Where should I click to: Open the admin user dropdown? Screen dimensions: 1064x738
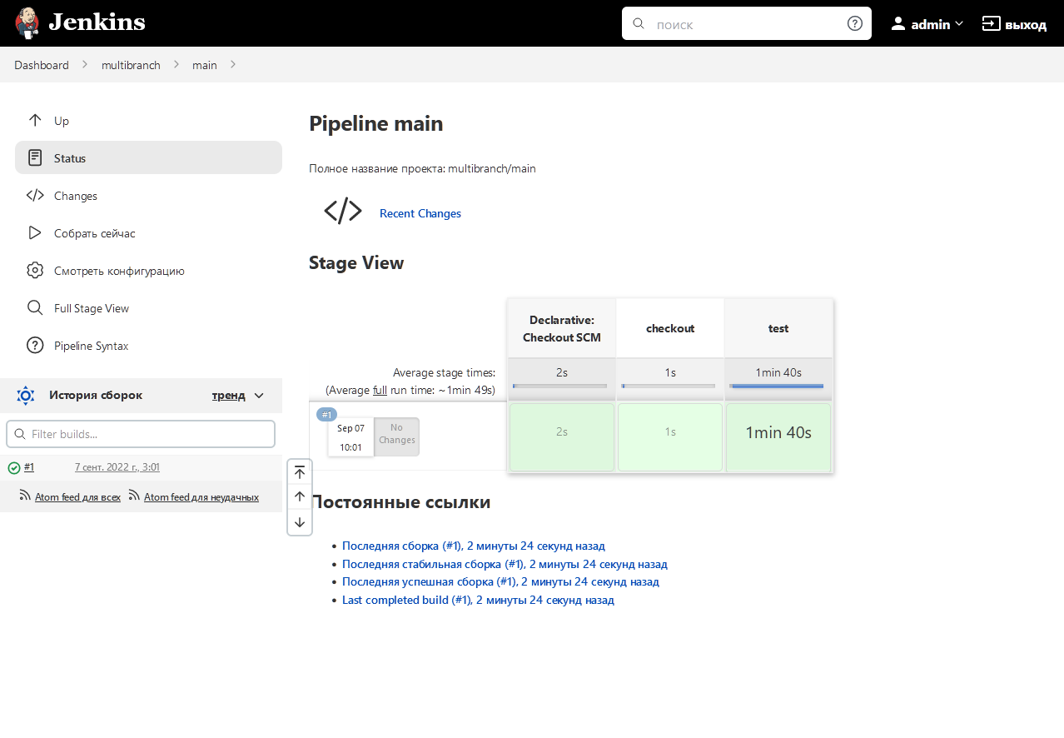pos(926,23)
